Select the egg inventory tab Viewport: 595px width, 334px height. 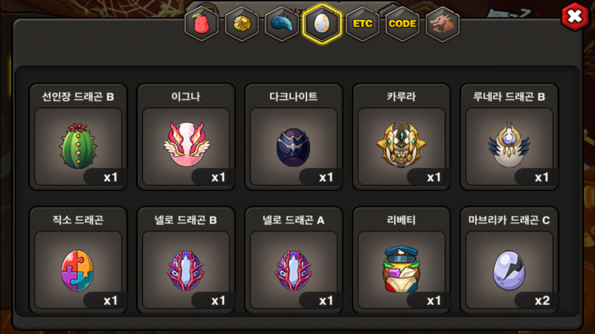point(322,24)
